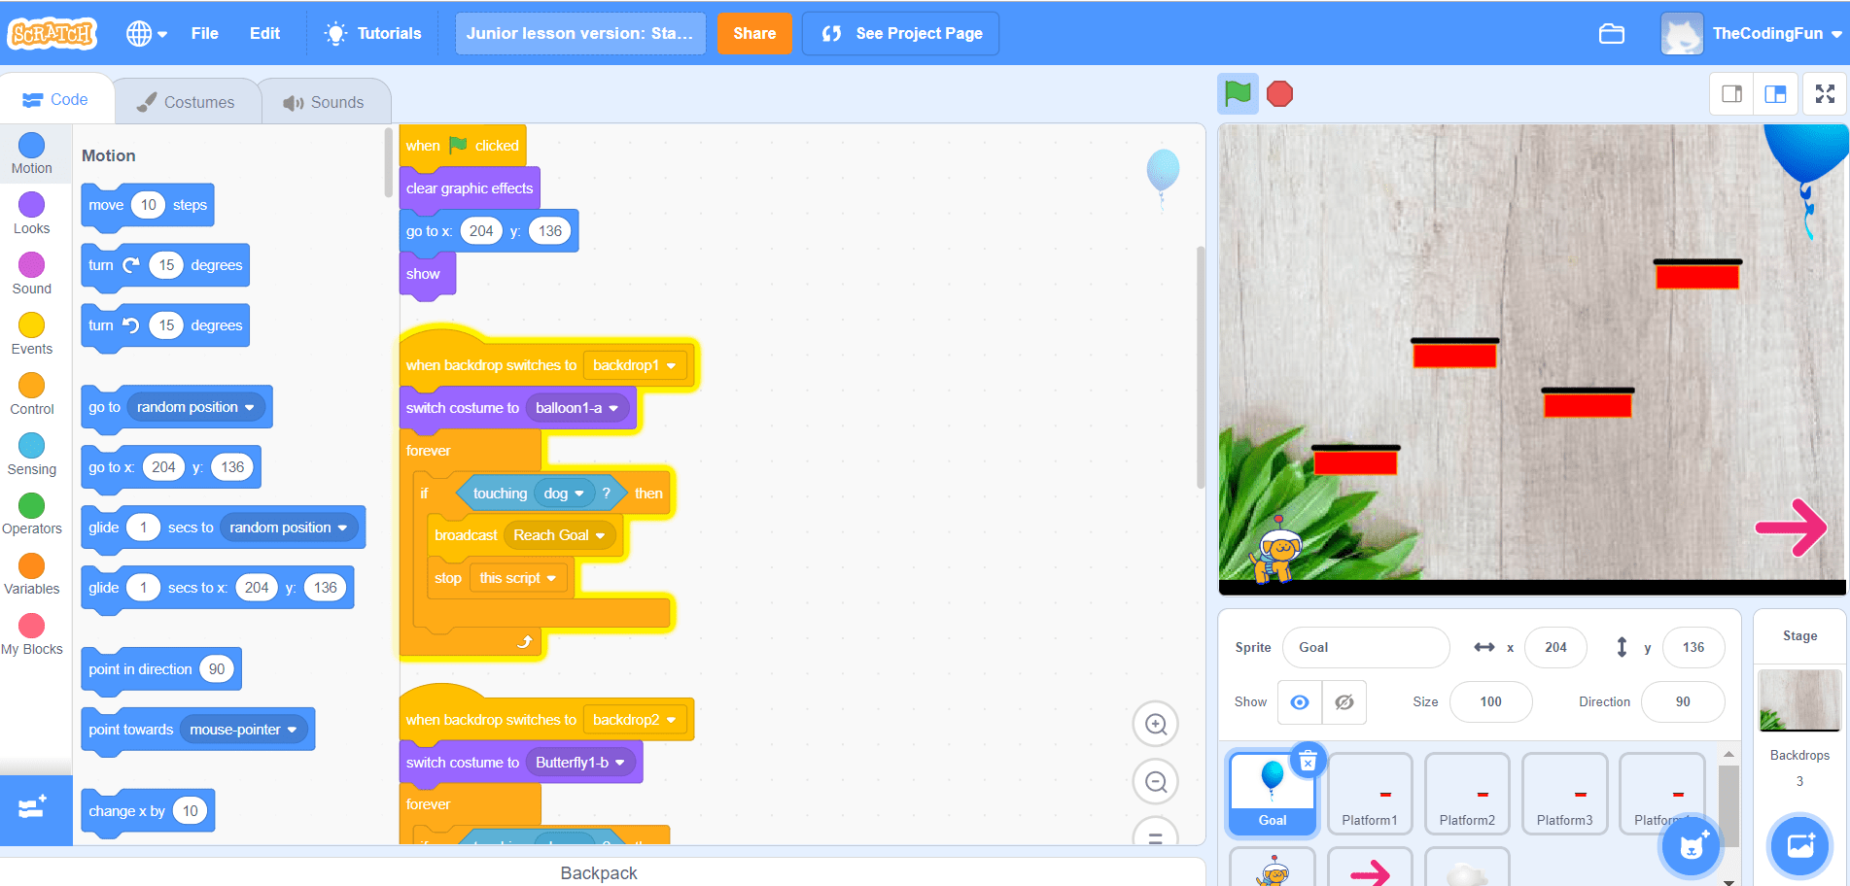Hide the sprite with crossed-eye icon

click(1344, 702)
